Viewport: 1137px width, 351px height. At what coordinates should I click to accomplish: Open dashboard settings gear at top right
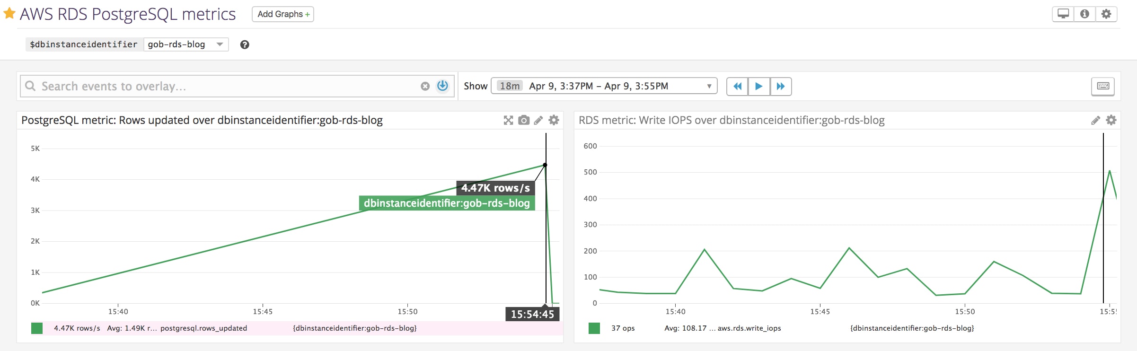pos(1106,14)
